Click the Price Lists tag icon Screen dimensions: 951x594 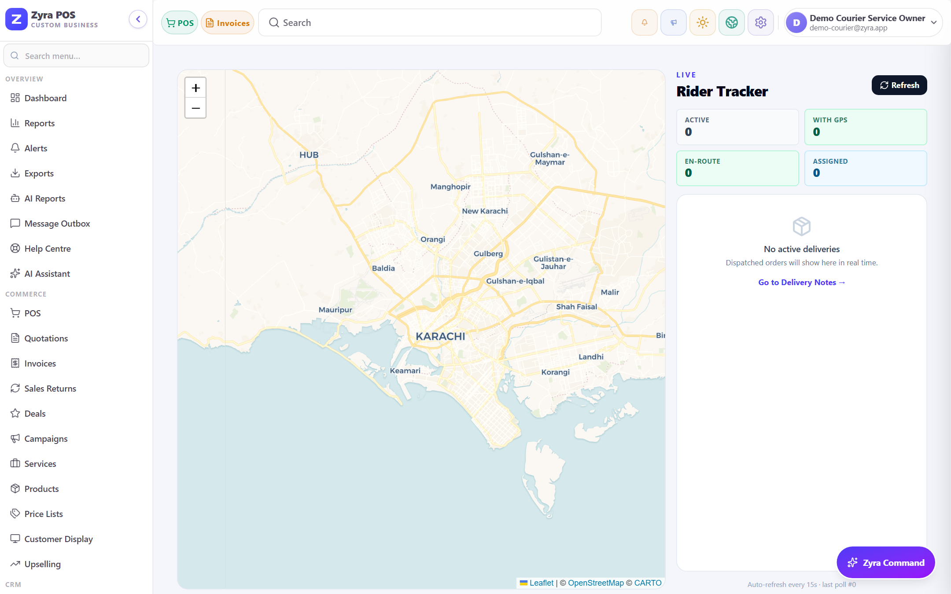pos(15,513)
